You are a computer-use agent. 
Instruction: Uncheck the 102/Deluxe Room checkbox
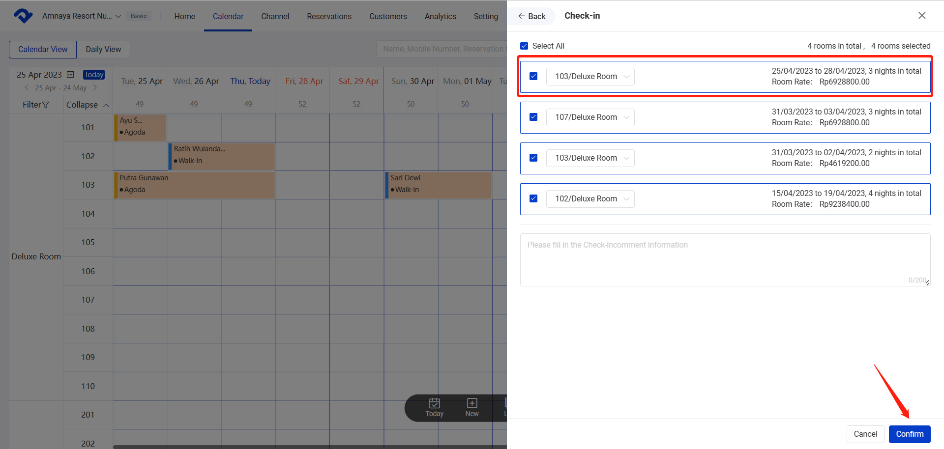click(533, 199)
